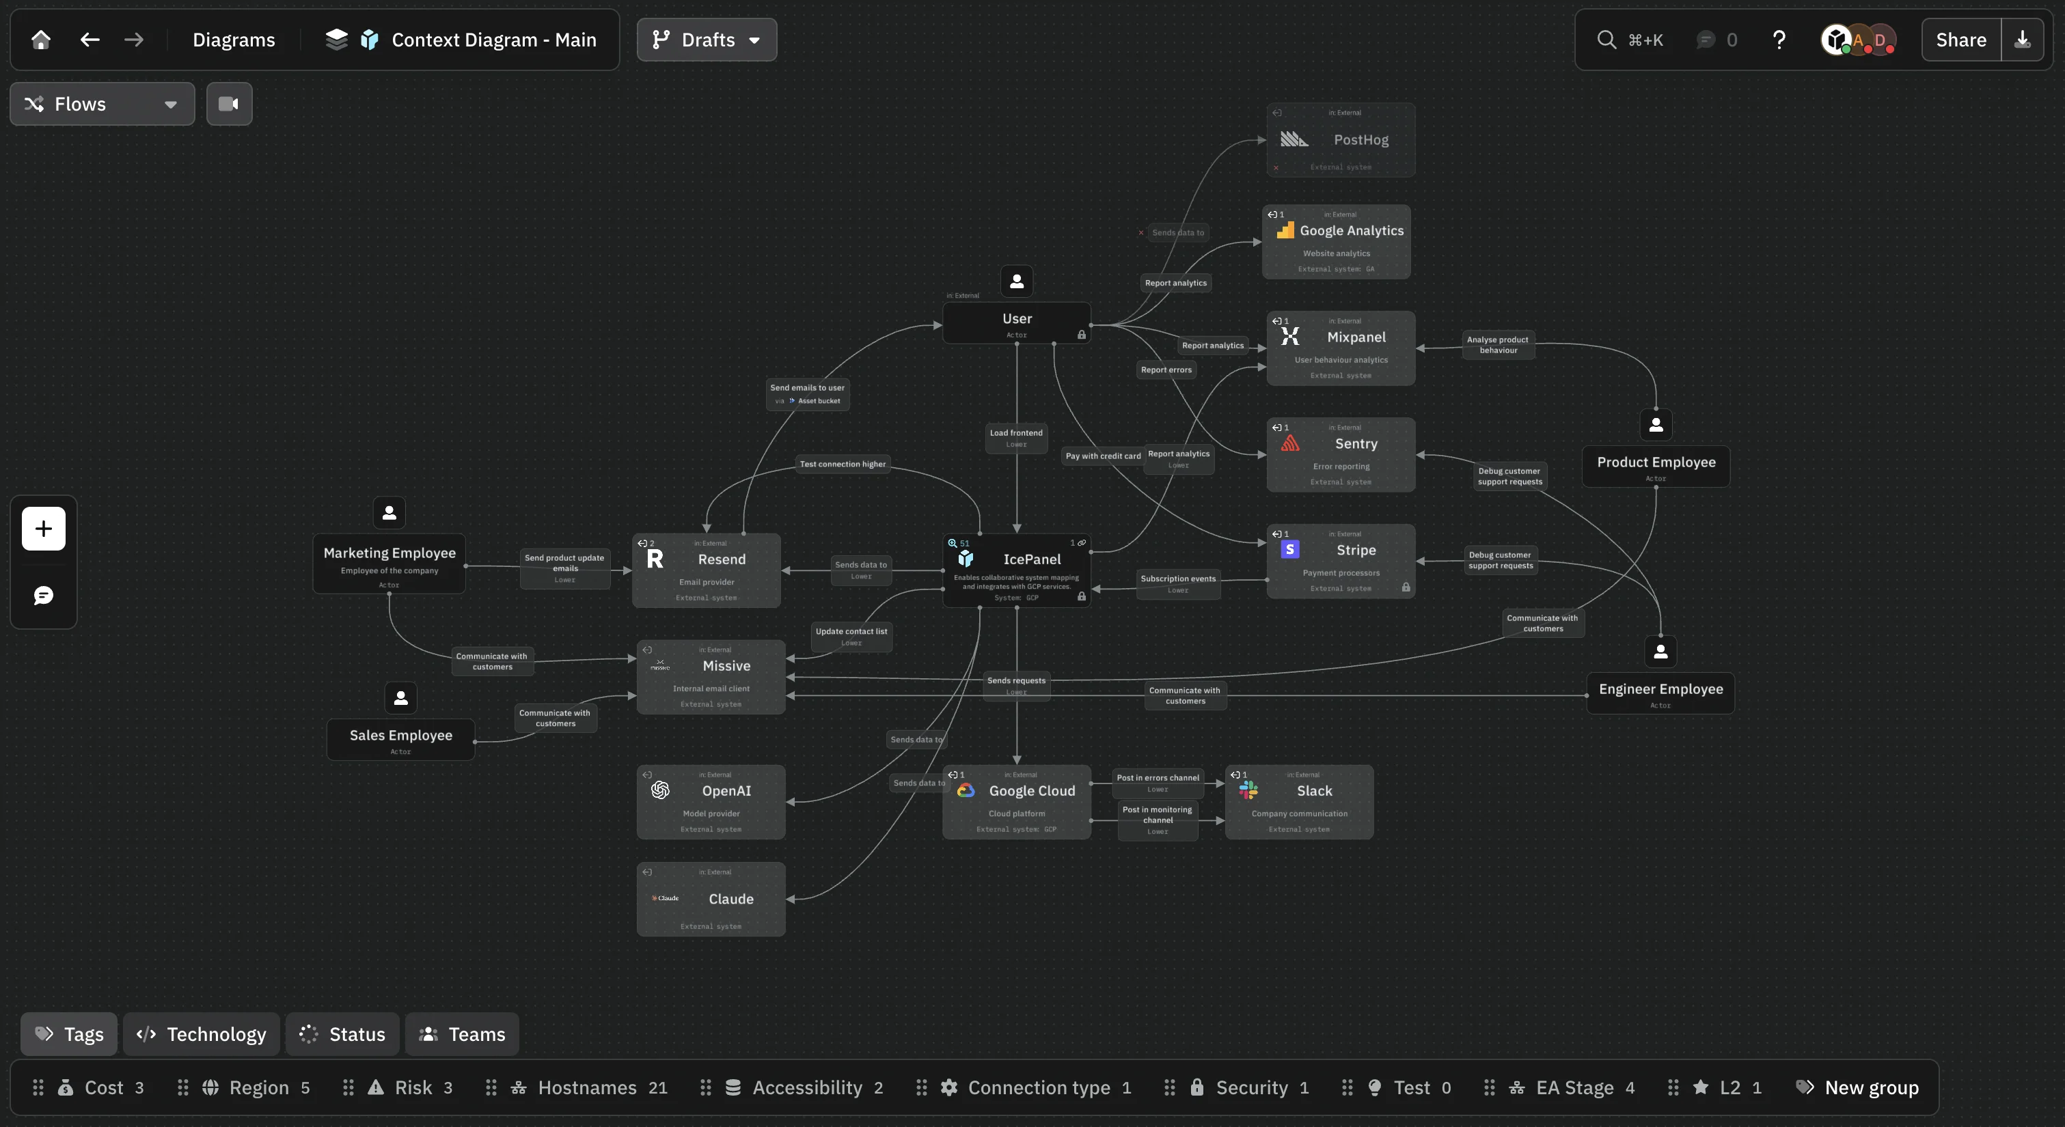
Task: Switch to the Status tab
Action: tap(342, 1033)
